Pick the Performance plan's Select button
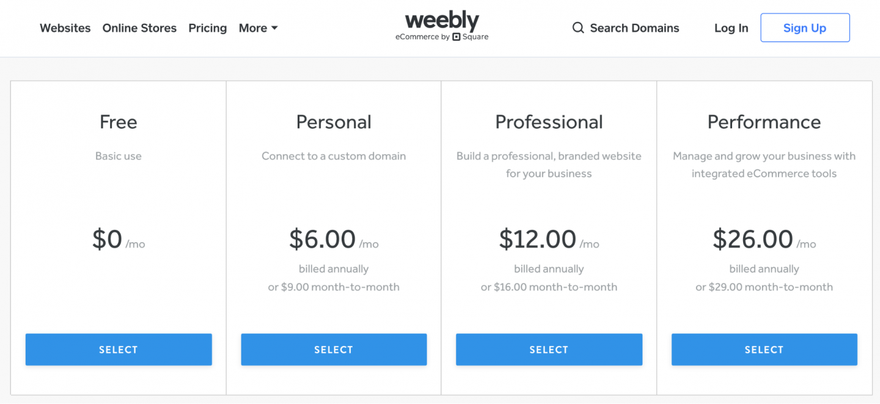 pyautogui.click(x=764, y=350)
